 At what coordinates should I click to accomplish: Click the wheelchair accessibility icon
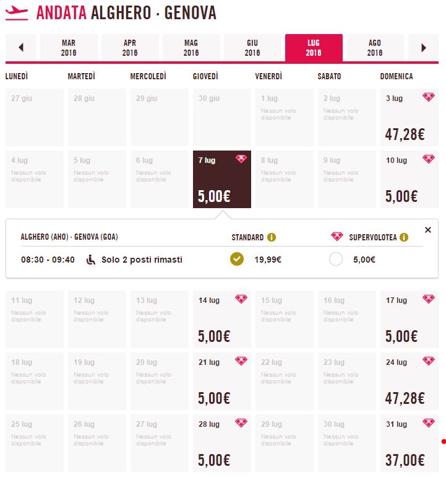91,260
